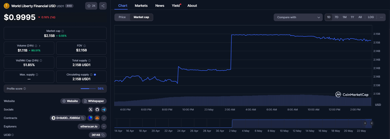Open the News tab

pyautogui.click(x=160, y=5)
